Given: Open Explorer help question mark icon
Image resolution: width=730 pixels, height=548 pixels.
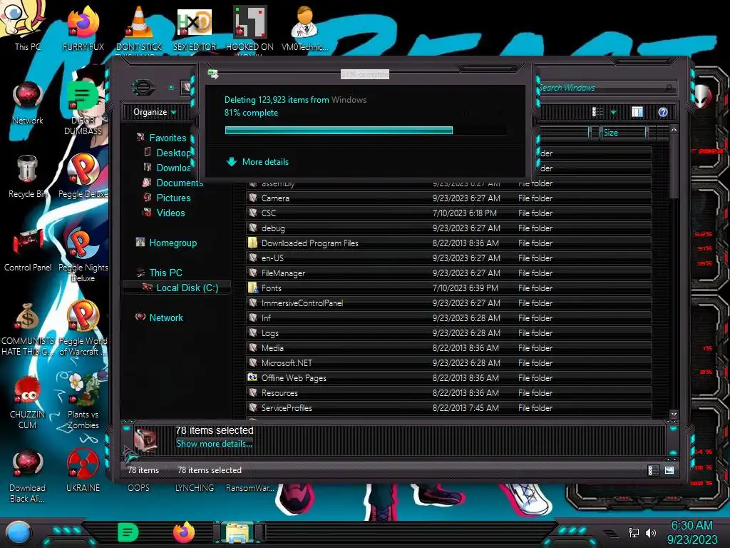Looking at the screenshot, I should coord(663,112).
